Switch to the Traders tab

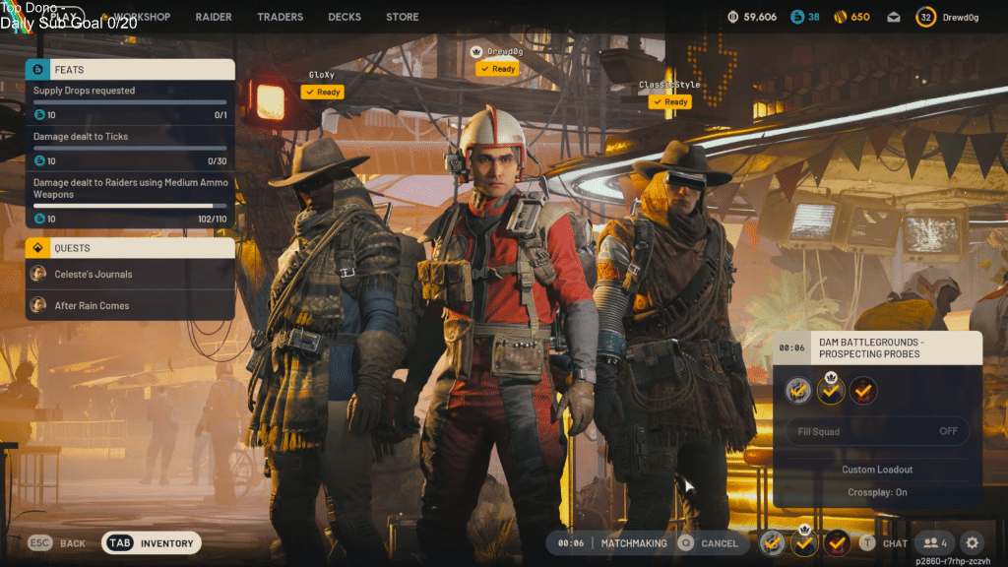pyautogui.click(x=280, y=17)
